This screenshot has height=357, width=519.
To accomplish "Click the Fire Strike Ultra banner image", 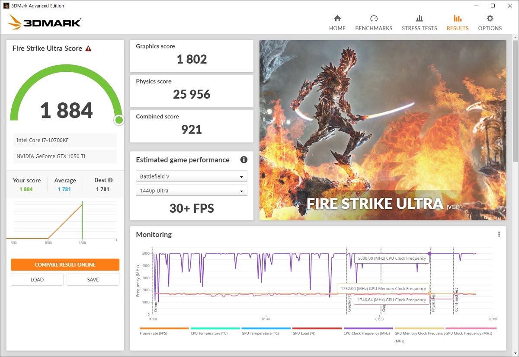I will pyautogui.click(x=383, y=130).
